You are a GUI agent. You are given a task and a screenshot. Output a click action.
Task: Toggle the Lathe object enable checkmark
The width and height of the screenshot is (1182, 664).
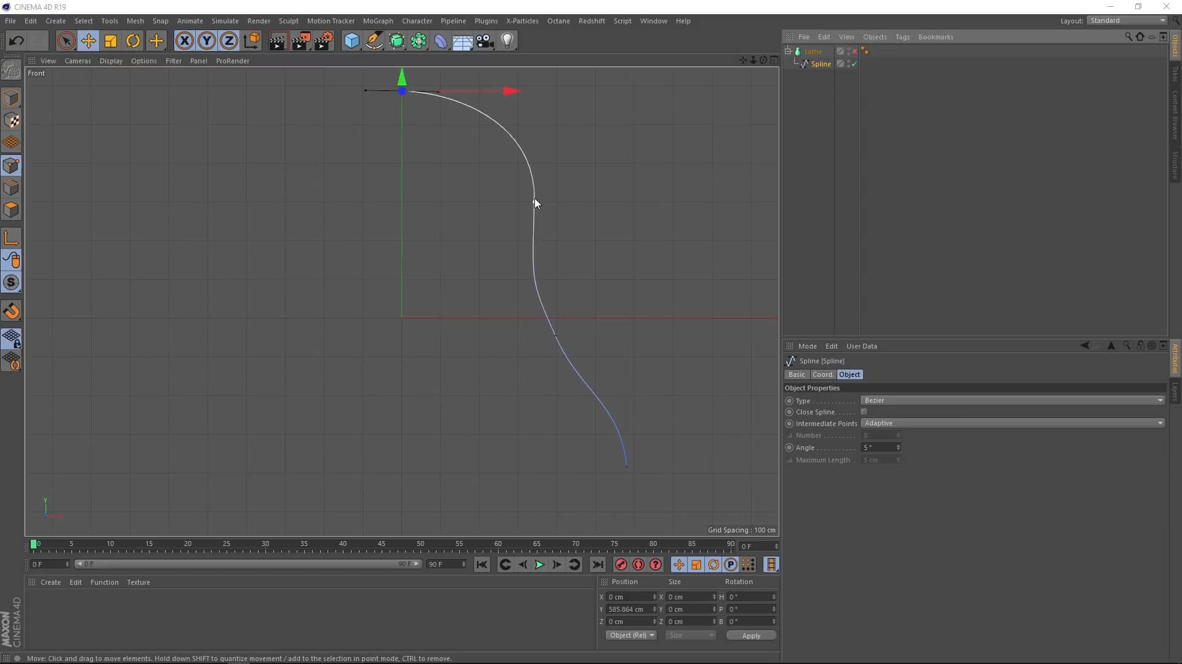[854, 52]
